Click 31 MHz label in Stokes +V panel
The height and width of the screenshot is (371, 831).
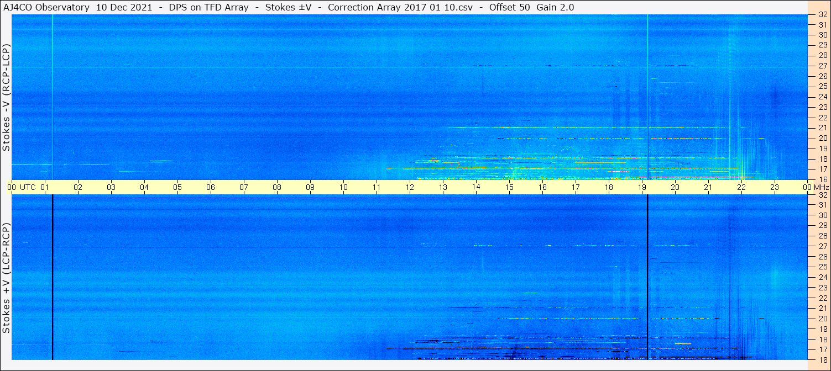click(x=823, y=205)
